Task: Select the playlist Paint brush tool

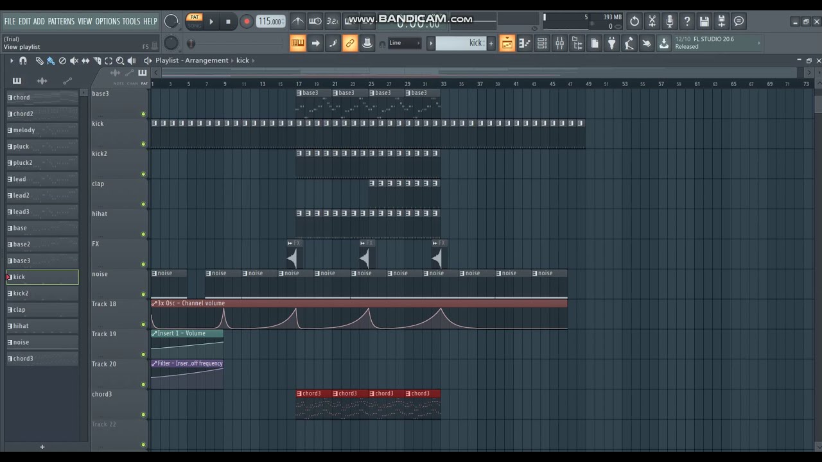Action: [x=51, y=60]
